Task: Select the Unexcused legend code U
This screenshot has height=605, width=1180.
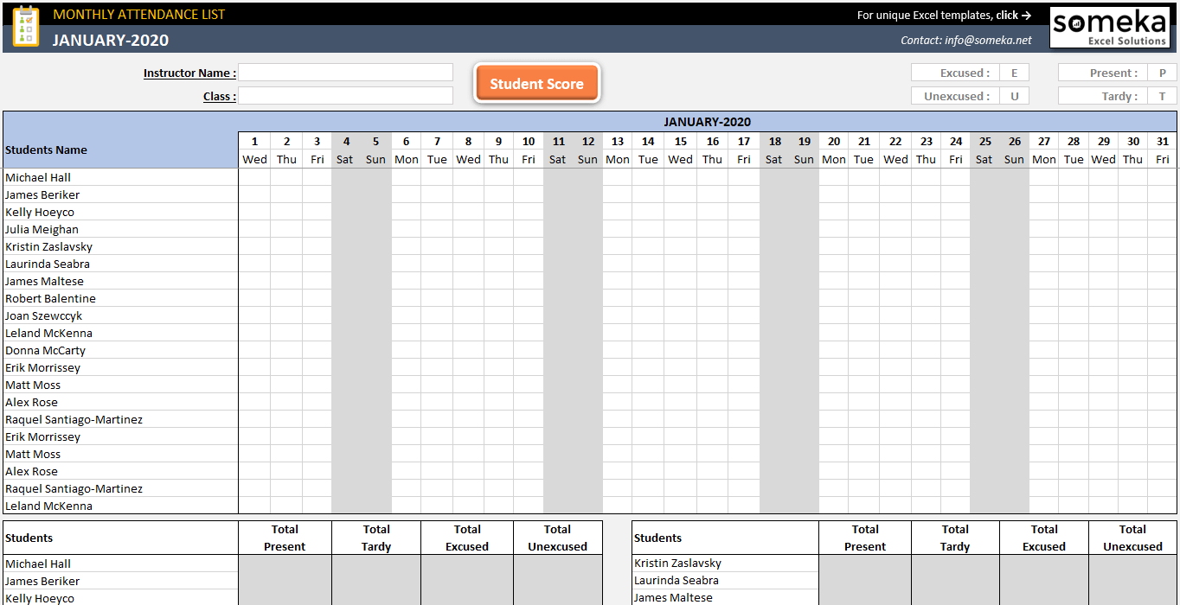Action: 1014,96
